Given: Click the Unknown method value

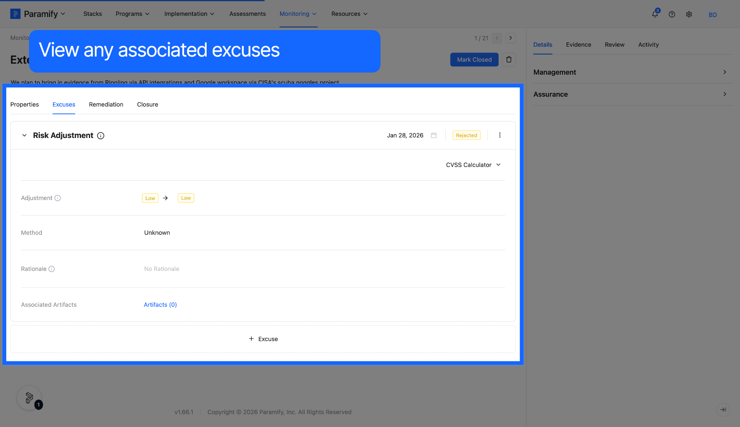Looking at the screenshot, I should pos(157,233).
